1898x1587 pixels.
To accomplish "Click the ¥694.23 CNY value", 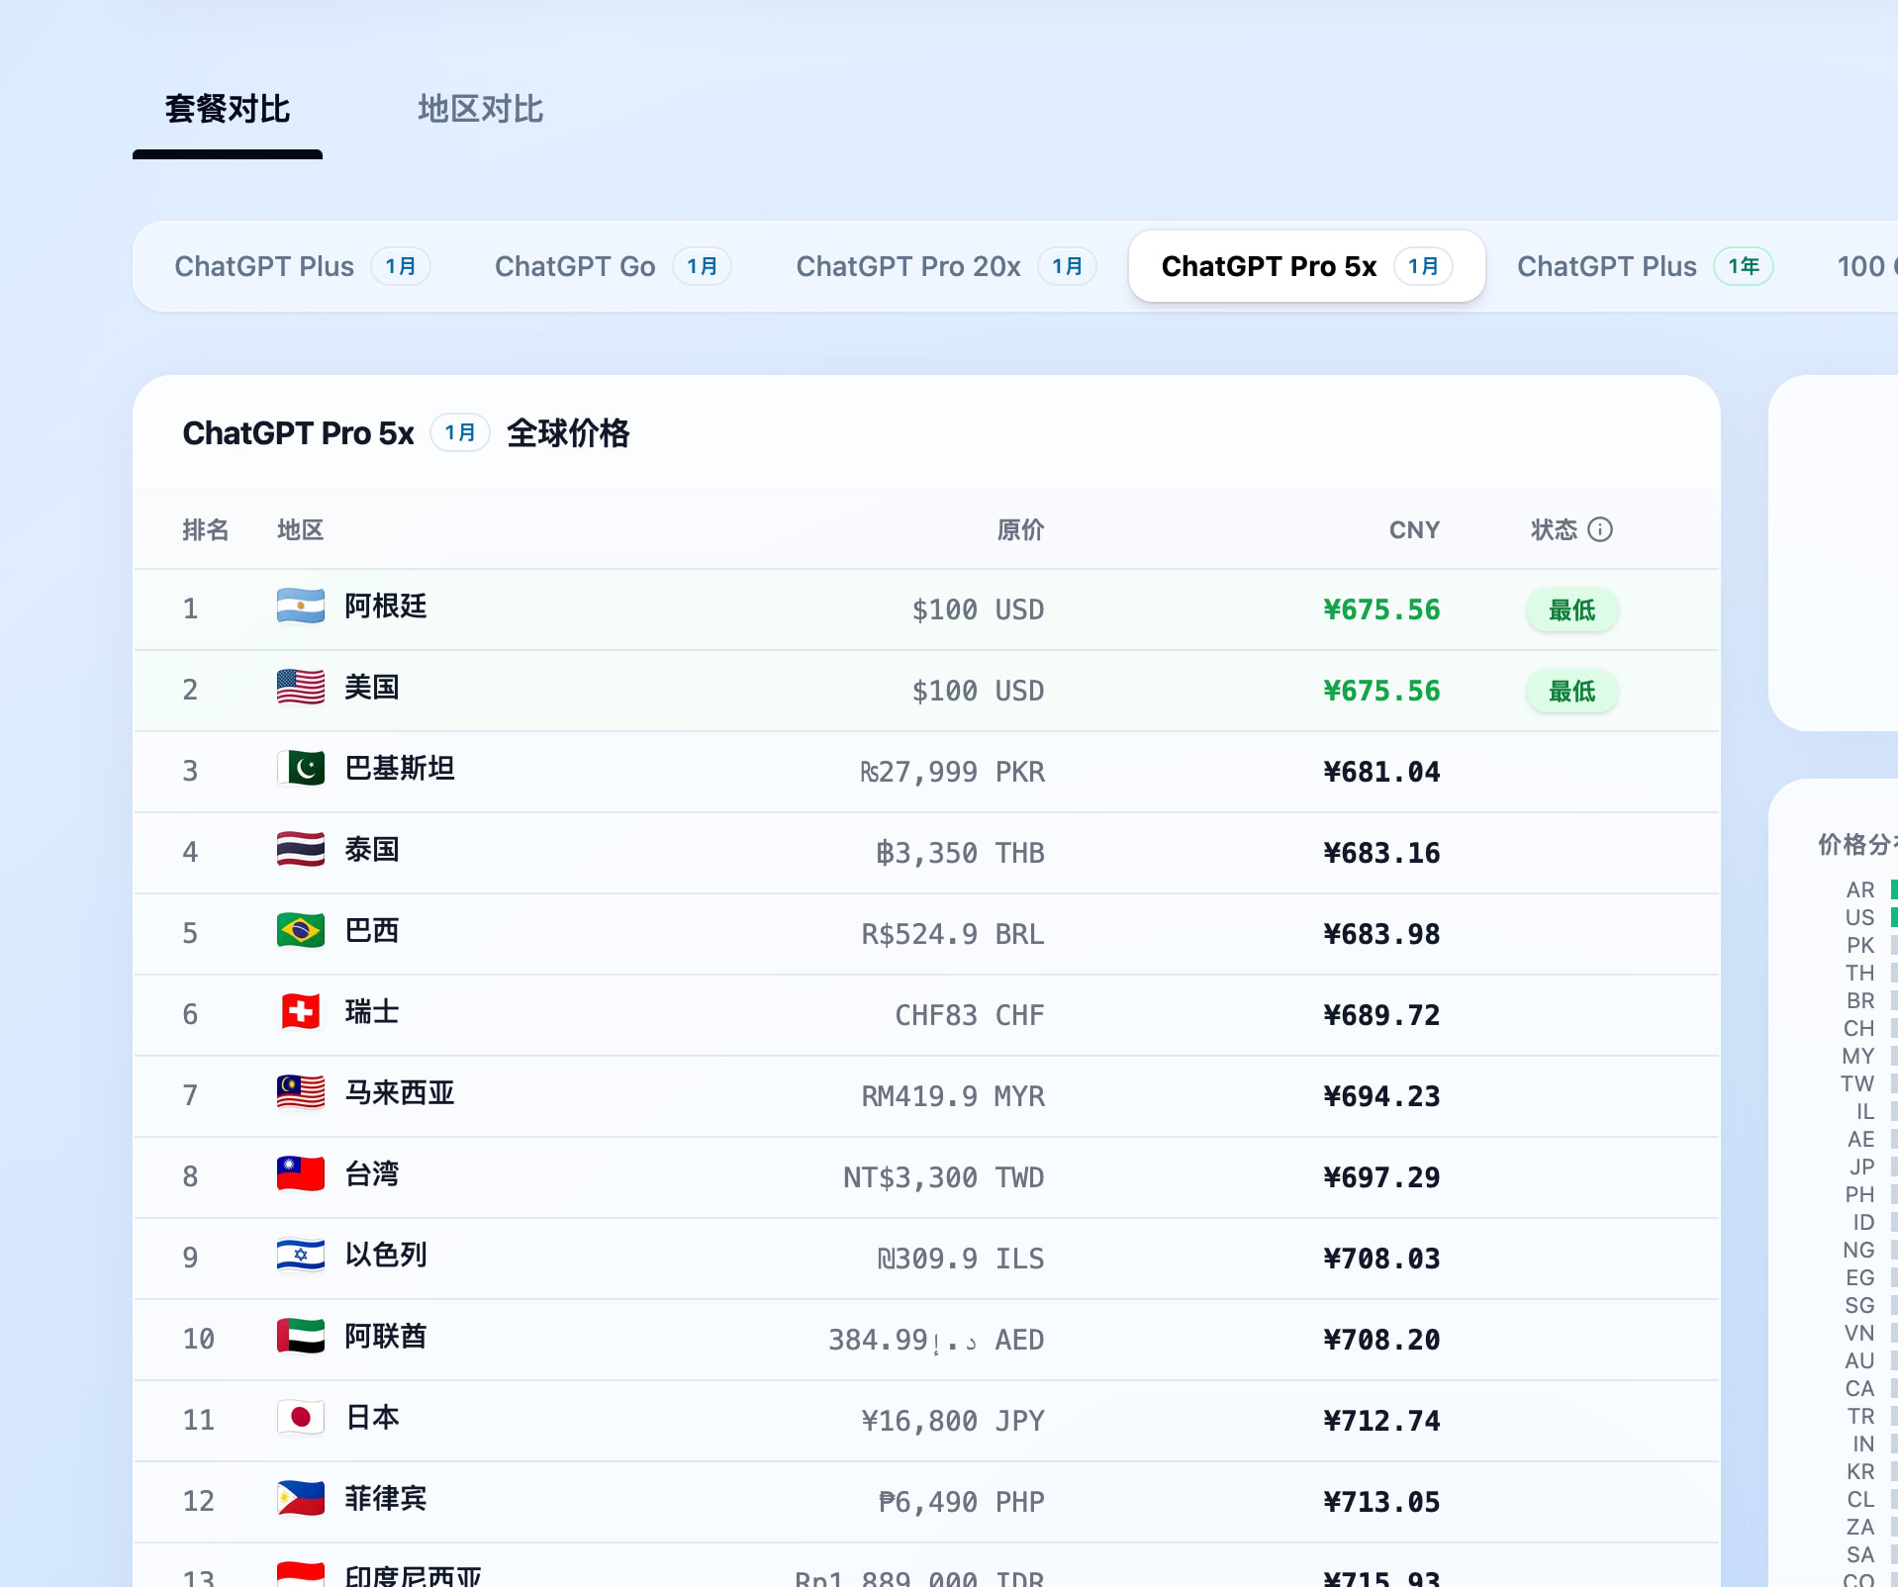I will point(1381,1096).
